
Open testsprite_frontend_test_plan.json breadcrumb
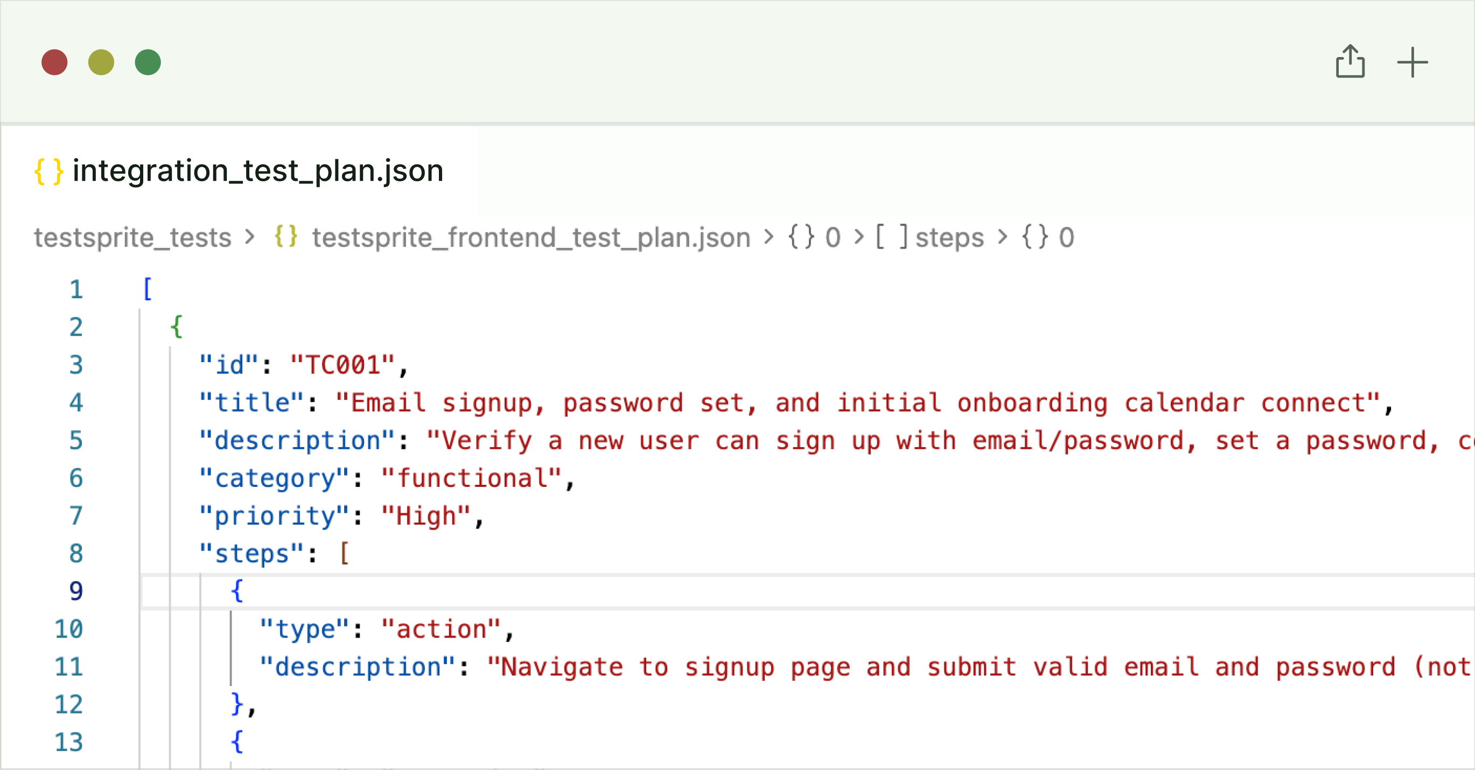(x=532, y=237)
